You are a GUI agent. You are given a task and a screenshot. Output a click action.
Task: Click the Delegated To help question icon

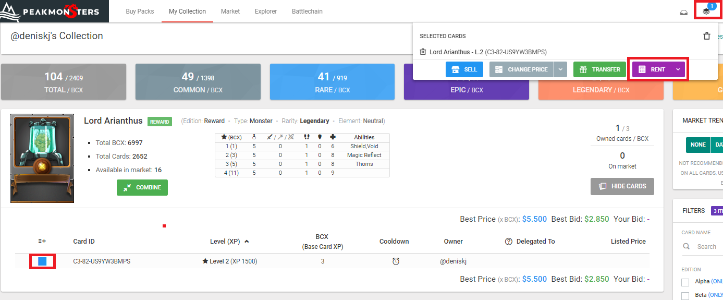pos(508,242)
